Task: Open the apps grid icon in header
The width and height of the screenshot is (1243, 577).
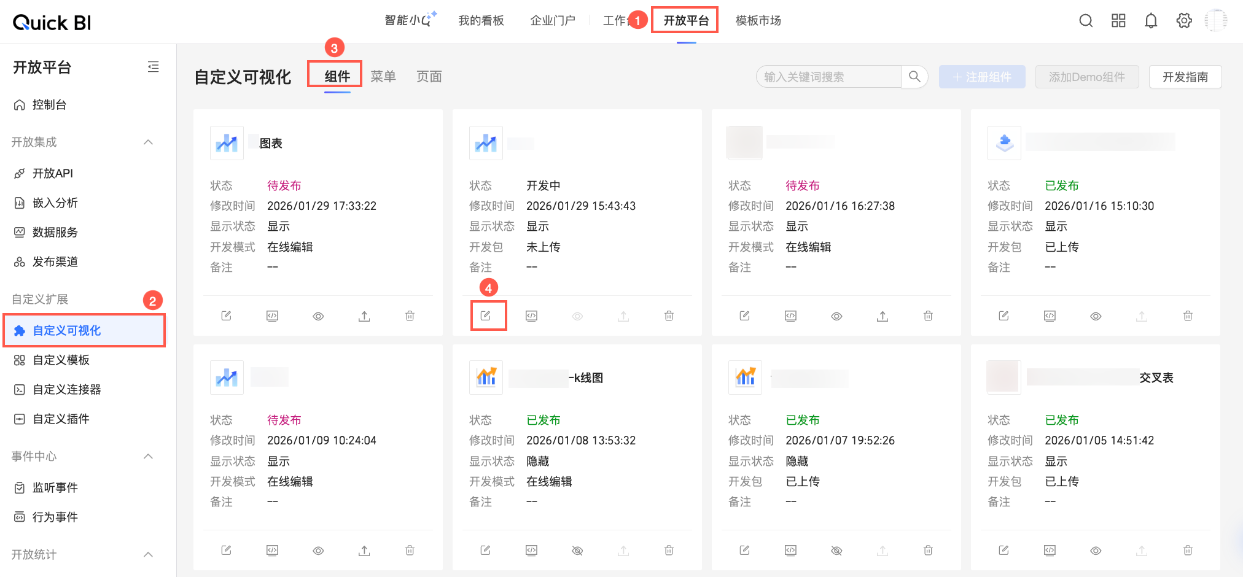Action: point(1118,21)
